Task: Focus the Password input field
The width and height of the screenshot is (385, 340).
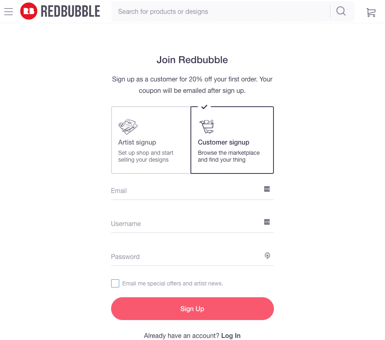Action: [185, 257]
